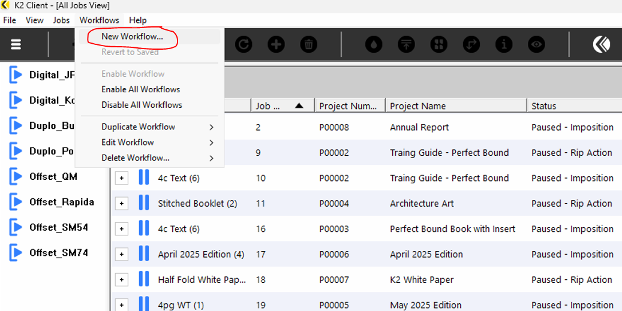This screenshot has height=311, width=622.
Task: Click the Workflows menu
Action: (x=99, y=20)
